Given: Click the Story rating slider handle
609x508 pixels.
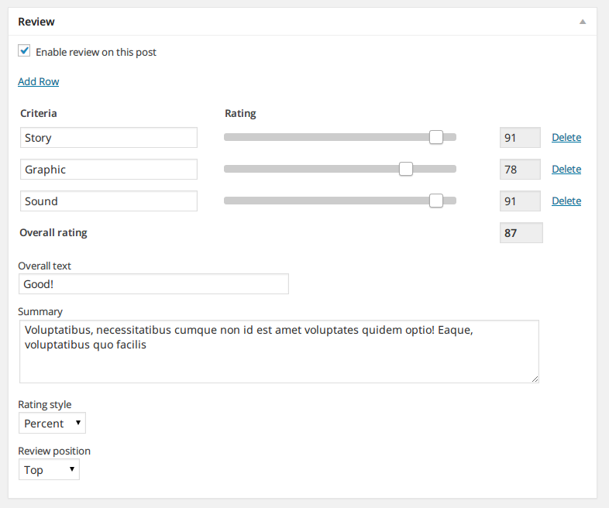Looking at the screenshot, I should pyautogui.click(x=436, y=137).
